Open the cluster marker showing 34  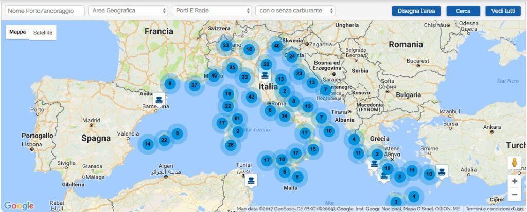[284, 116]
